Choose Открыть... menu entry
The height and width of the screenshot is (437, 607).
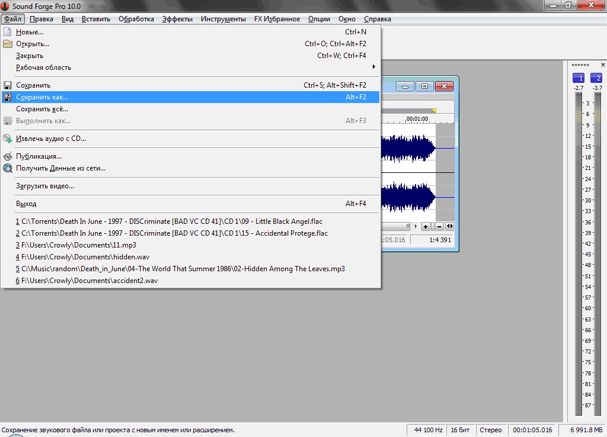coord(190,44)
